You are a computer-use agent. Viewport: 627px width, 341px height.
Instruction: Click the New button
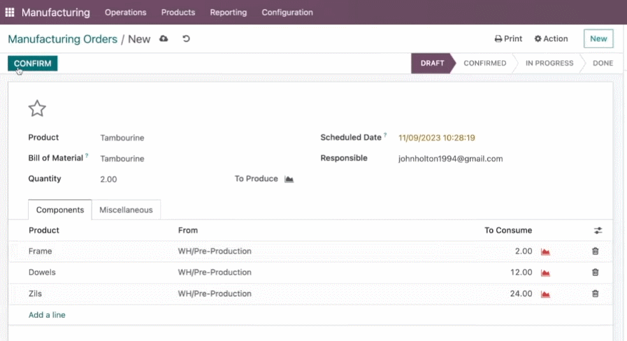click(x=598, y=38)
